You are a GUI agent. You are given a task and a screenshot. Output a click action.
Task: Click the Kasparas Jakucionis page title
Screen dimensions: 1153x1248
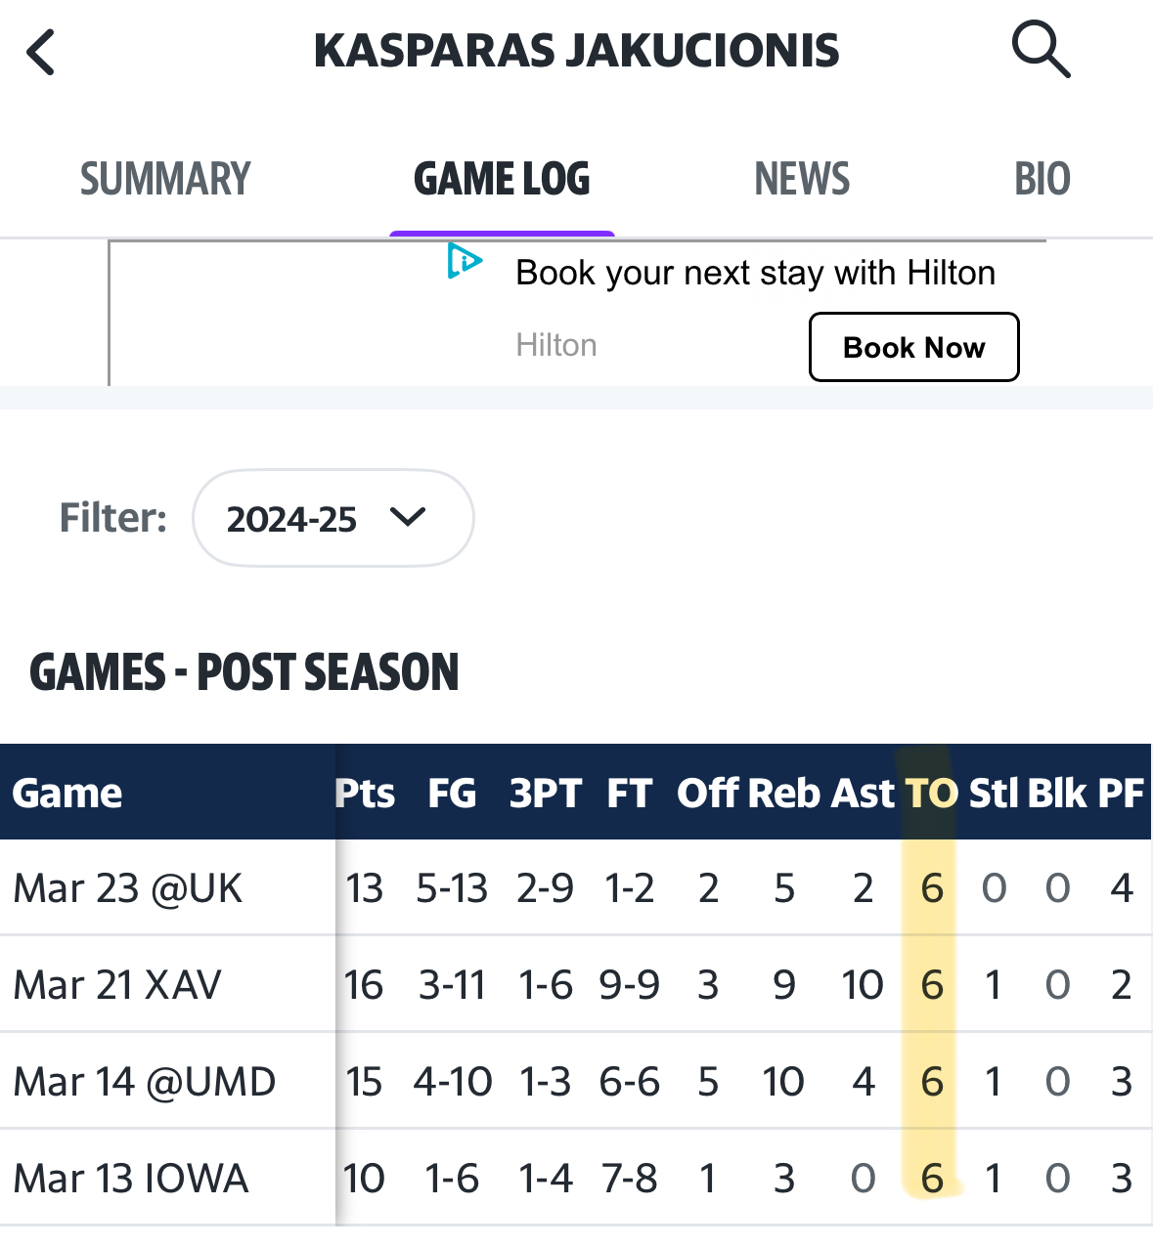pos(576,51)
